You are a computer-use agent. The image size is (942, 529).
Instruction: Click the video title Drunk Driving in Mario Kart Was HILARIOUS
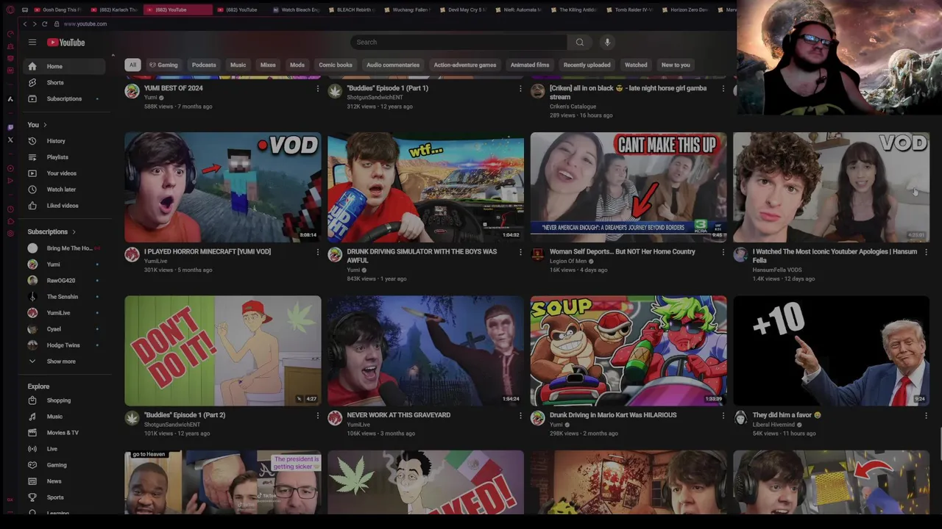click(x=613, y=415)
